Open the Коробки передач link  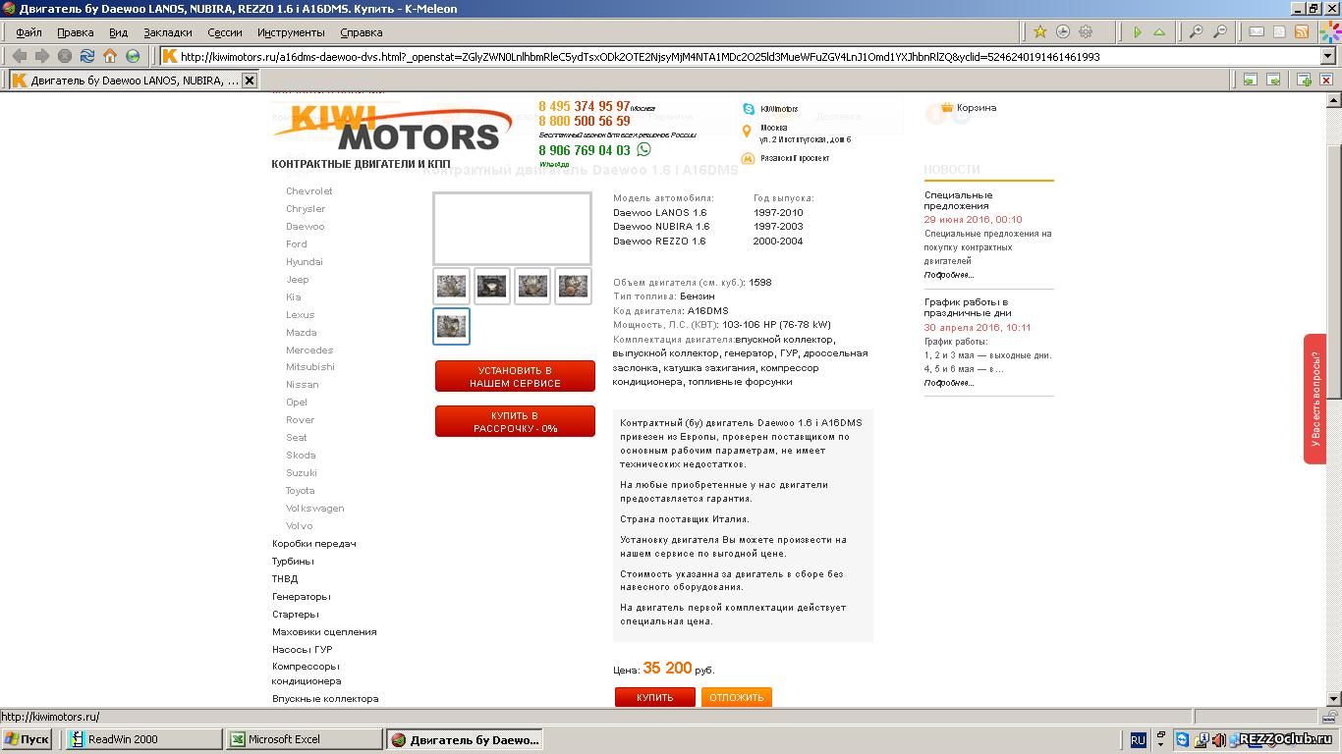click(314, 544)
